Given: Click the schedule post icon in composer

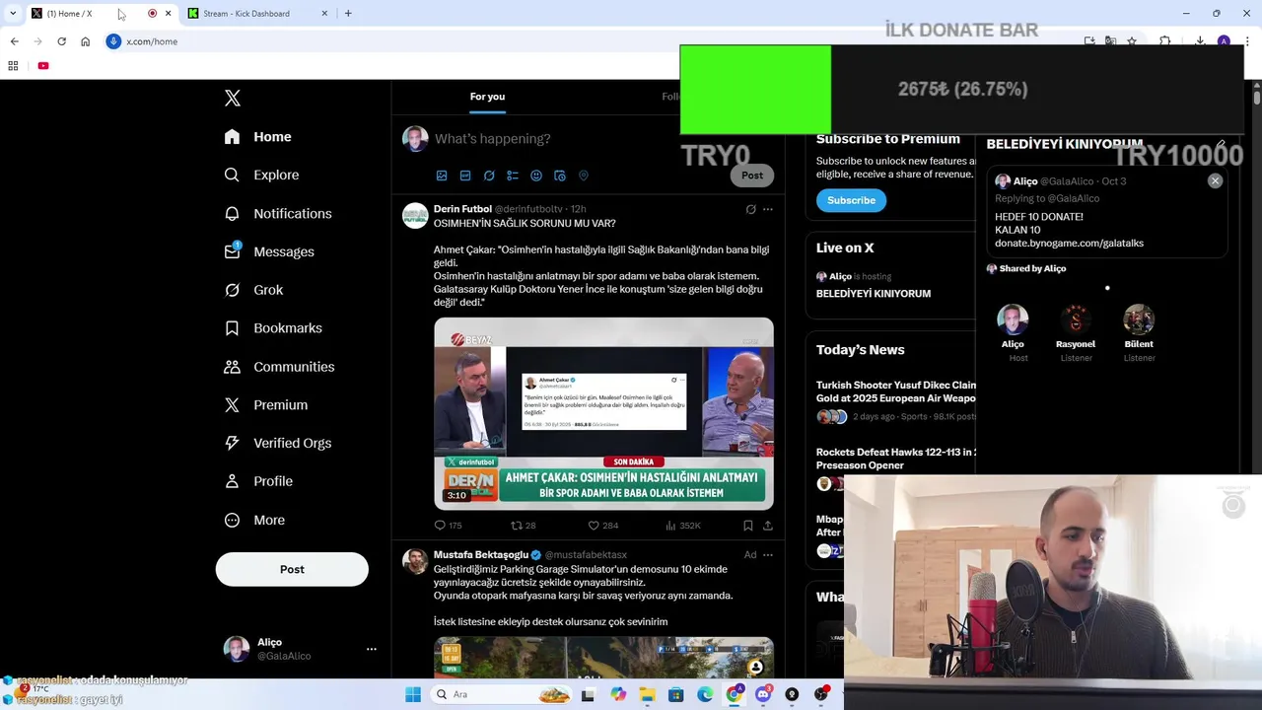Looking at the screenshot, I should coord(560,176).
